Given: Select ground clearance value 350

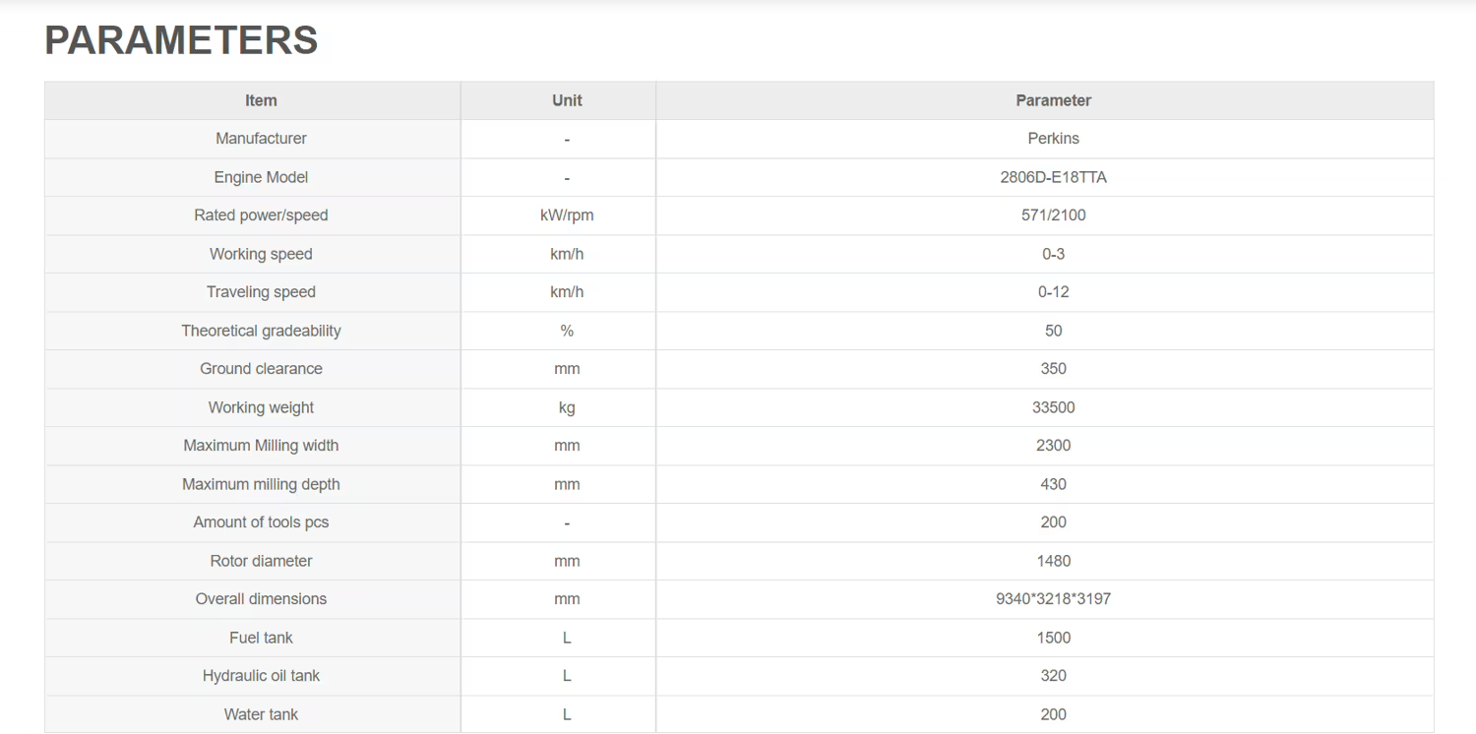Looking at the screenshot, I should click(1053, 369).
